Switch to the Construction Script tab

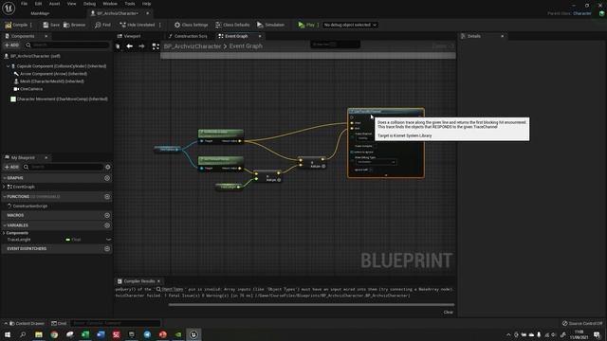pyautogui.click(x=188, y=36)
